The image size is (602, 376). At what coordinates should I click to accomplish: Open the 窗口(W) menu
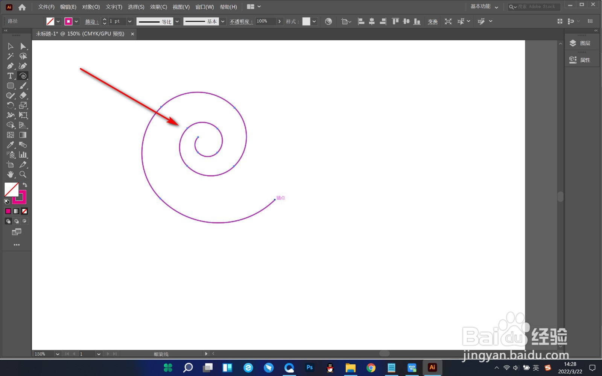(205, 7)
